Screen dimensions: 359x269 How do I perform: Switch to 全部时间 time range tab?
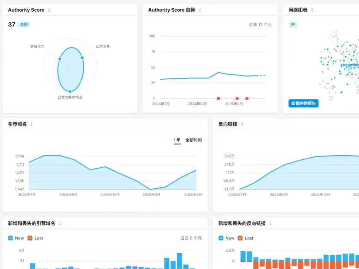(x=194, y=140)
